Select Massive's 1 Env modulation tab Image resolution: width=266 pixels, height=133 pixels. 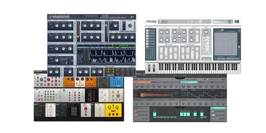[x=81, y=46]
